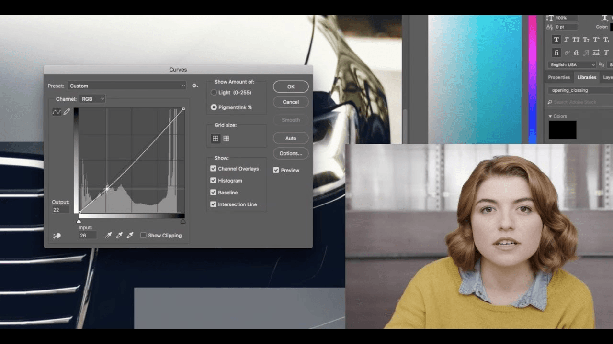Toggle titling alternates T button
The height and width of the screenshot is (344, 613).
(x=606, y=53)
